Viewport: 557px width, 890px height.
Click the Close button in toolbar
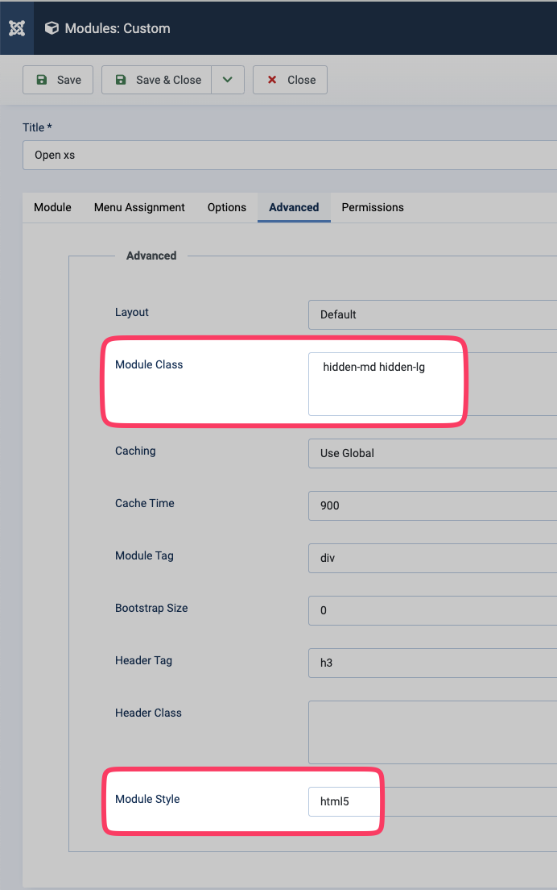290,80
